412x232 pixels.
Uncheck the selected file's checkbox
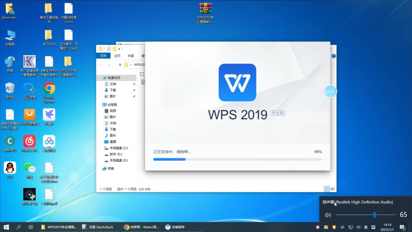[144, 82]
